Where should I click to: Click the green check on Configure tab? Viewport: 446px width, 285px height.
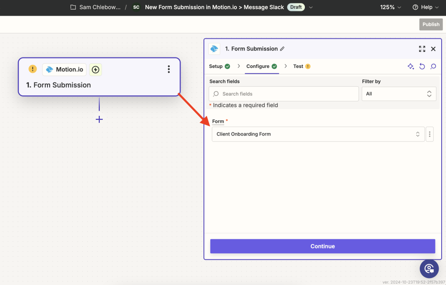pyautogui.click(x=274, y=66)
